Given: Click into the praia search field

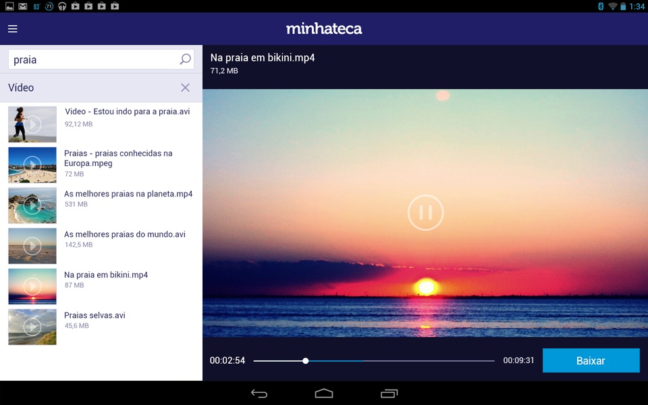Looking at the screenshot, I should pos(101,59).
